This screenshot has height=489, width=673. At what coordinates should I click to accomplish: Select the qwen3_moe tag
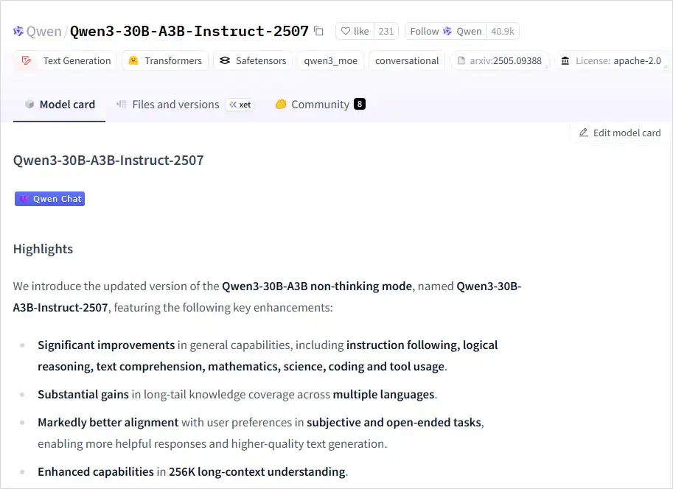(x=330, y=60)
